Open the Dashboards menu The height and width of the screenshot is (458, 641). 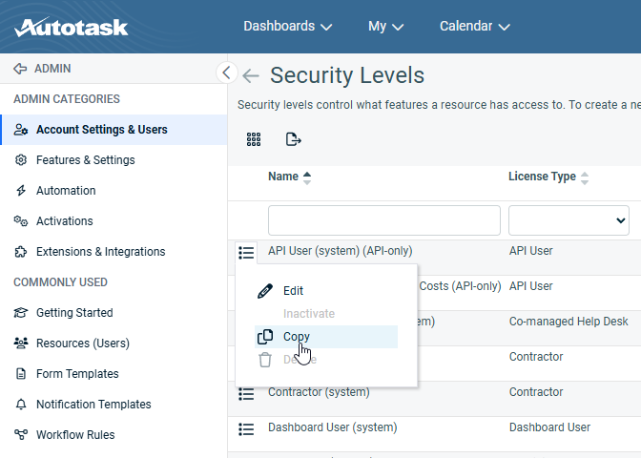point(287,26)
